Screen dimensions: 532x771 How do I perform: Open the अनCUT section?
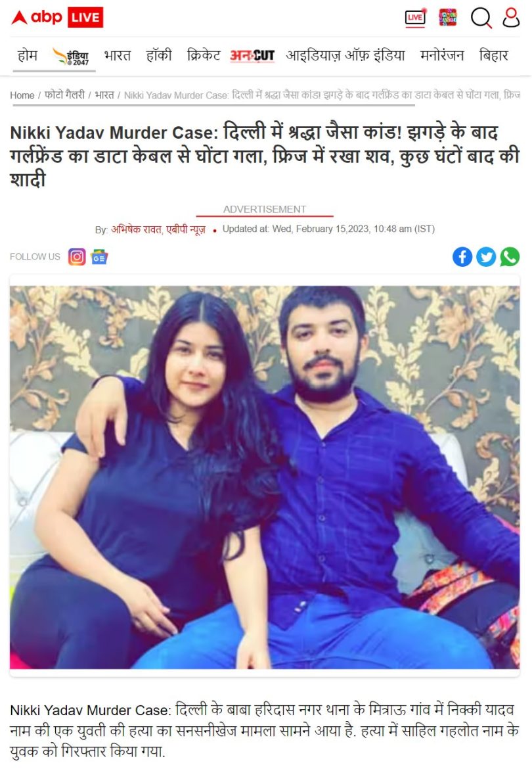252,56
